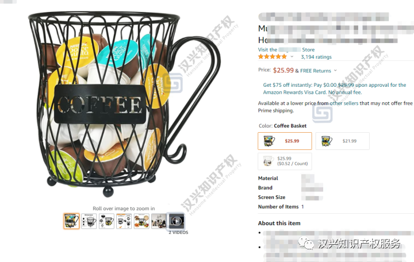View the sixth lifestyle thumbnail image
The width and height of the screenshot is (414, 262).
point(159,221)
